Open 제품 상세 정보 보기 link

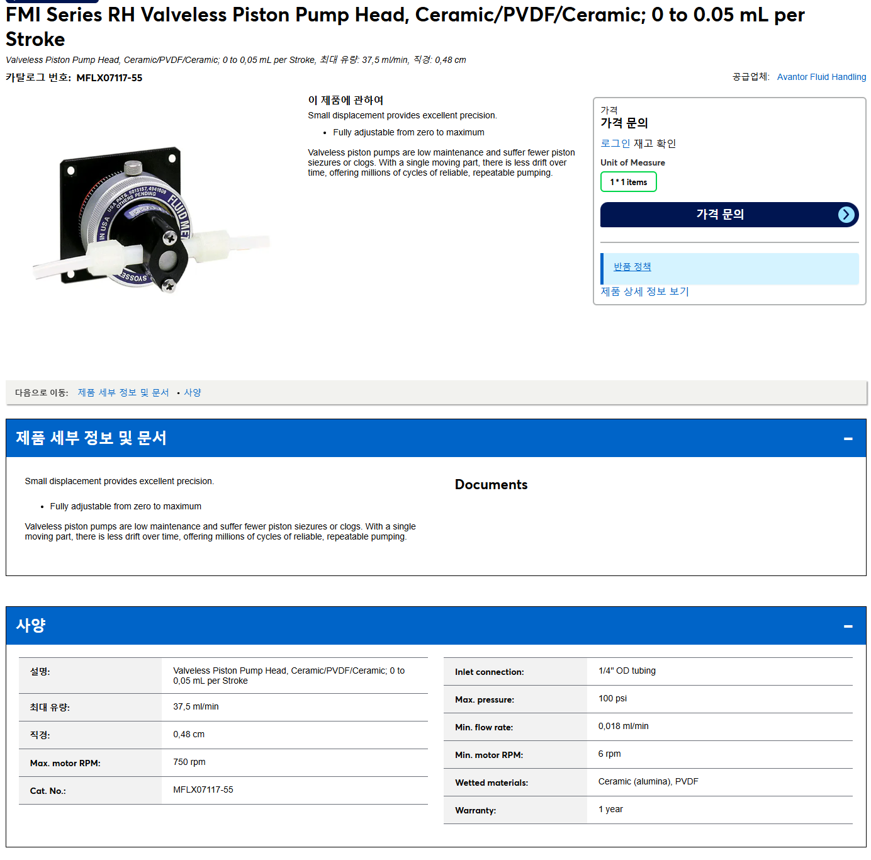[644, 291]
